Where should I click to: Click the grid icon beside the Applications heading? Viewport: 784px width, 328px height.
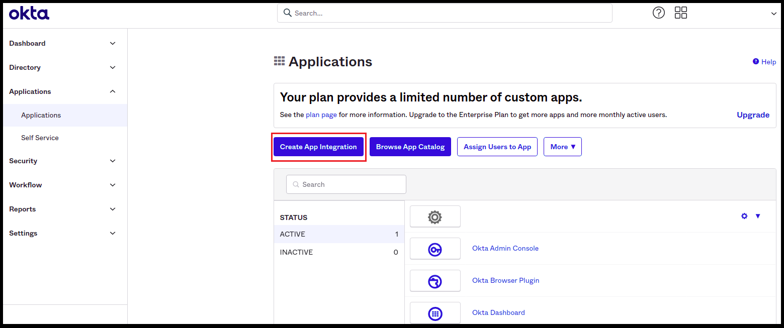[x=280, y=60]
